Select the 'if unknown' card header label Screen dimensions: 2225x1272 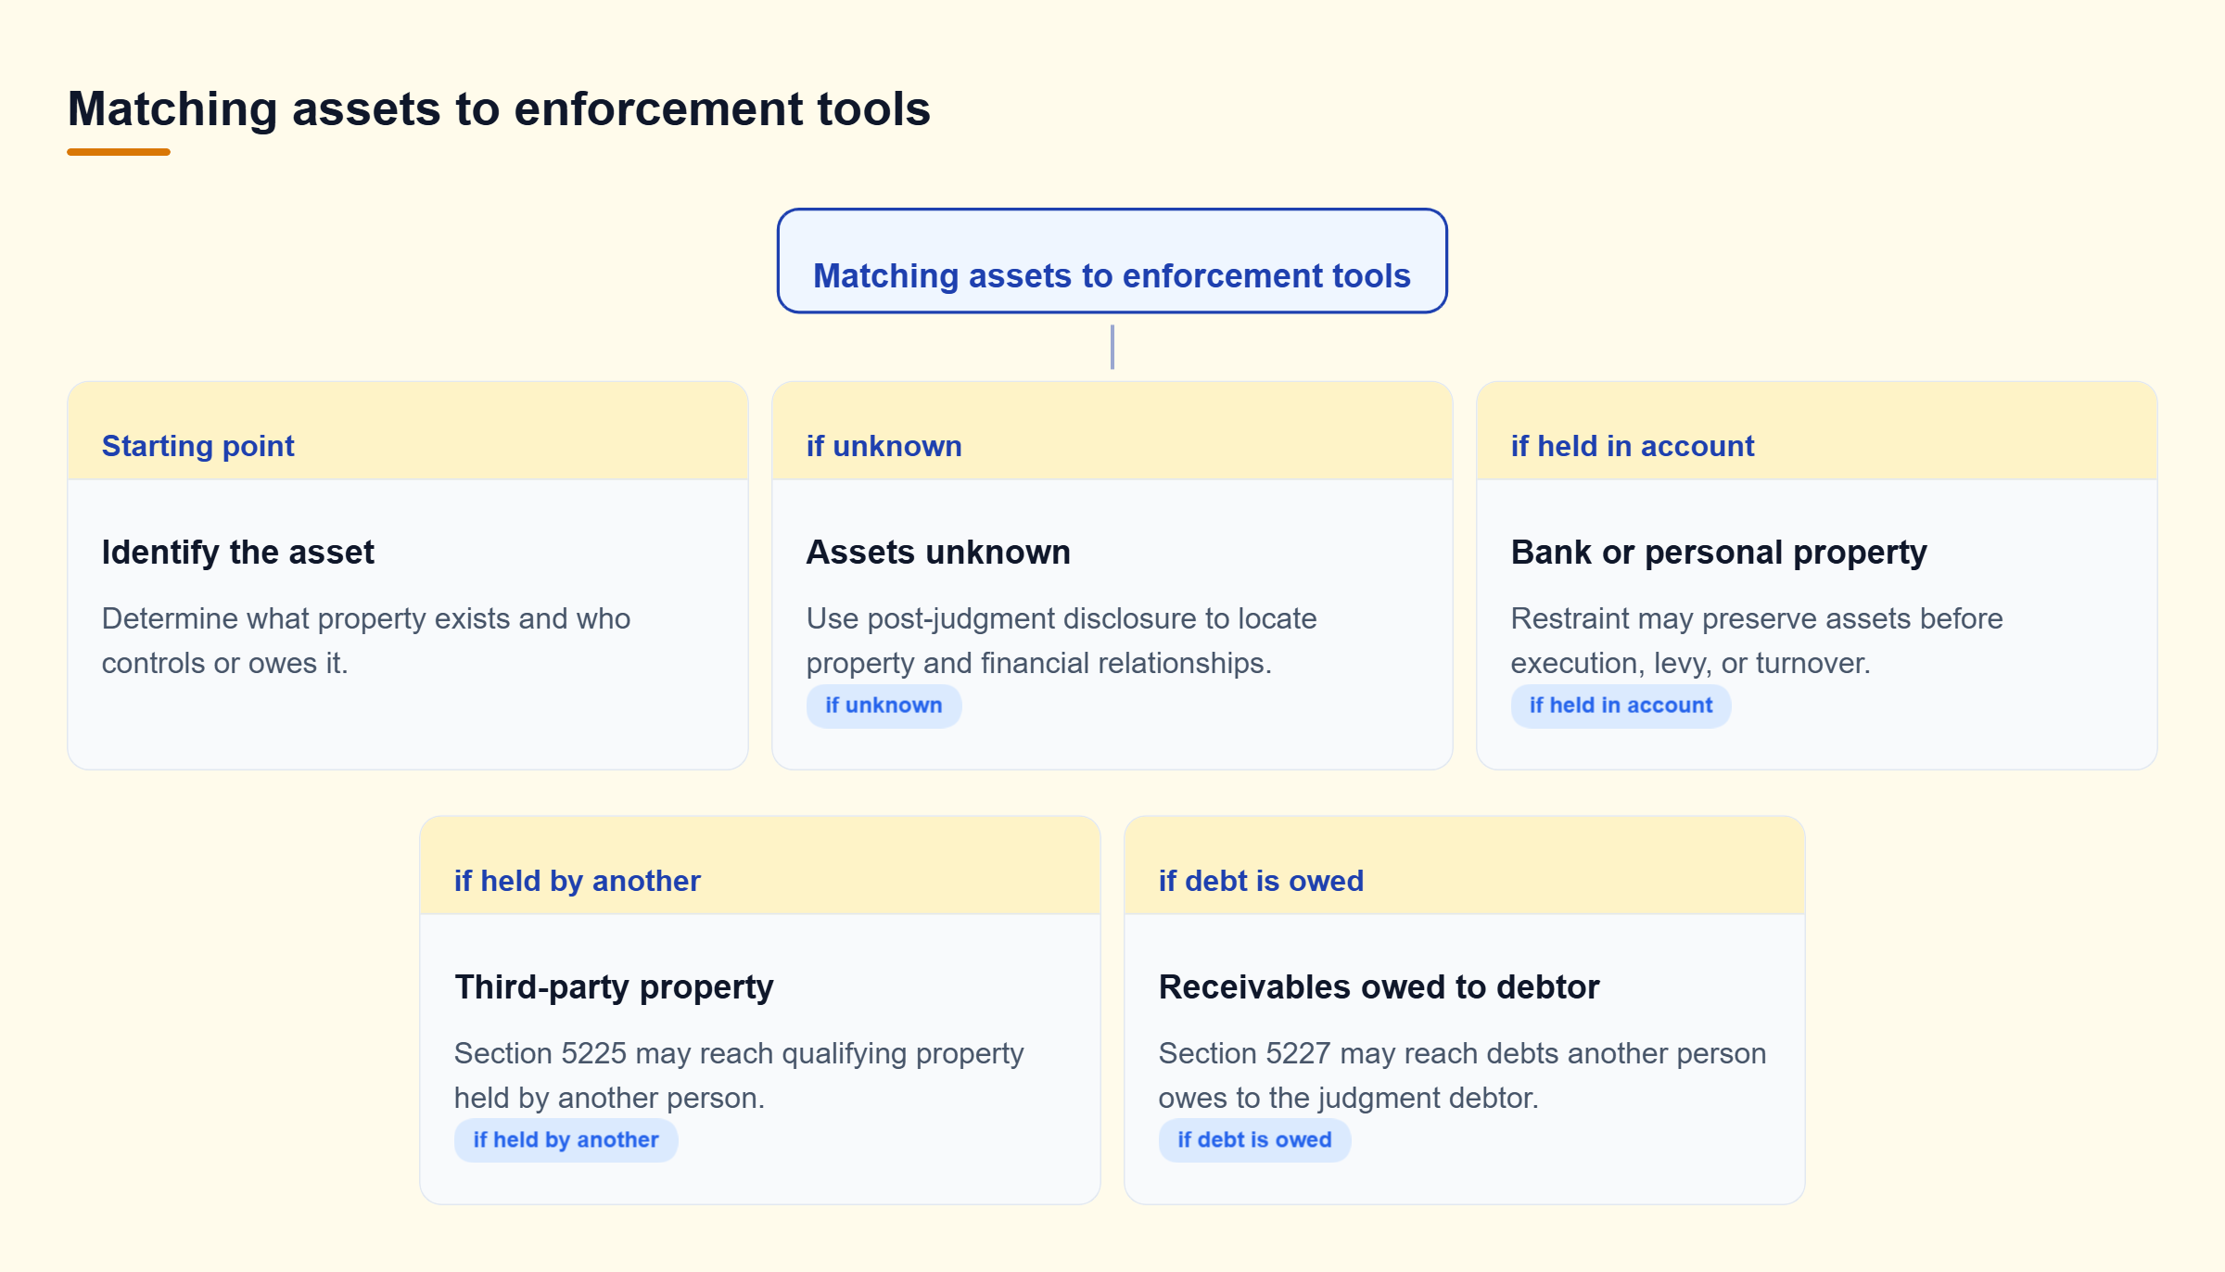tap(884, 446)
